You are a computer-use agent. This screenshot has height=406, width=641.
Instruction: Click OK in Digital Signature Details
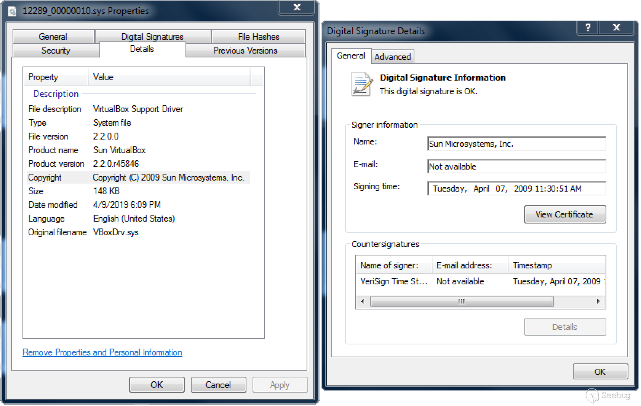point(600,372)
